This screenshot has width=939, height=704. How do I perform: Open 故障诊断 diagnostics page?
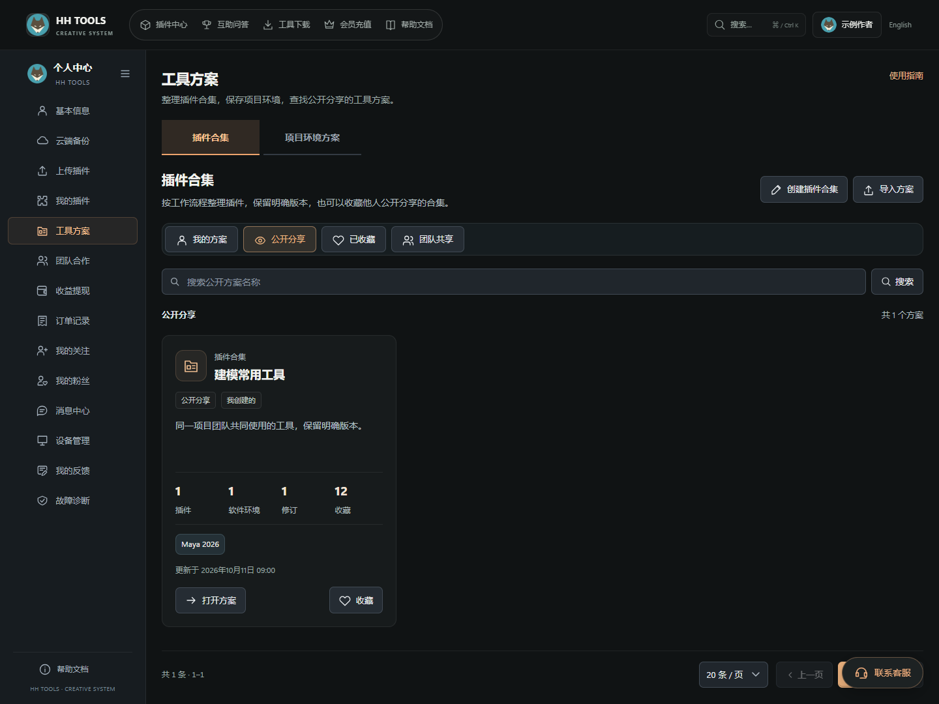point(72,501)
